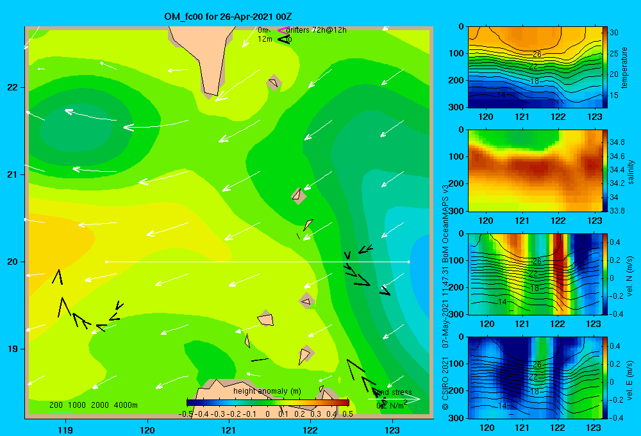The image size is (641, 436).
Task: Click the 30 tick on temperature color bar
Action: point(614,32)
